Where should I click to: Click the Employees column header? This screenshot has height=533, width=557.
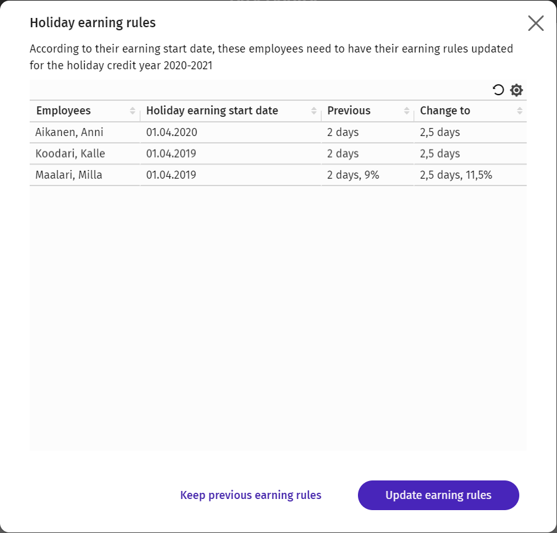(x=64, y=111)
